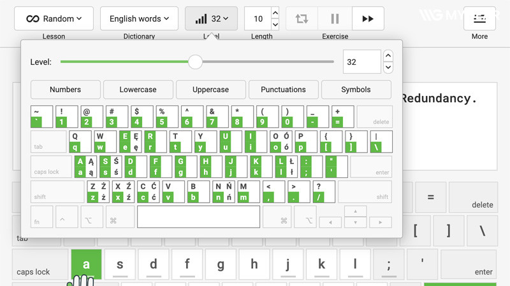The height and width of the screenshot is (286, 510).
Task: Toggle the Symbols key group
Action: (x=356, y=90)
